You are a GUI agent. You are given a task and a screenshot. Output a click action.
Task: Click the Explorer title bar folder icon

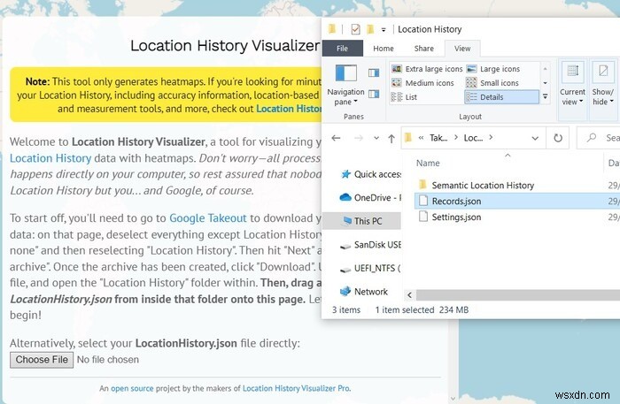[332, 29]
